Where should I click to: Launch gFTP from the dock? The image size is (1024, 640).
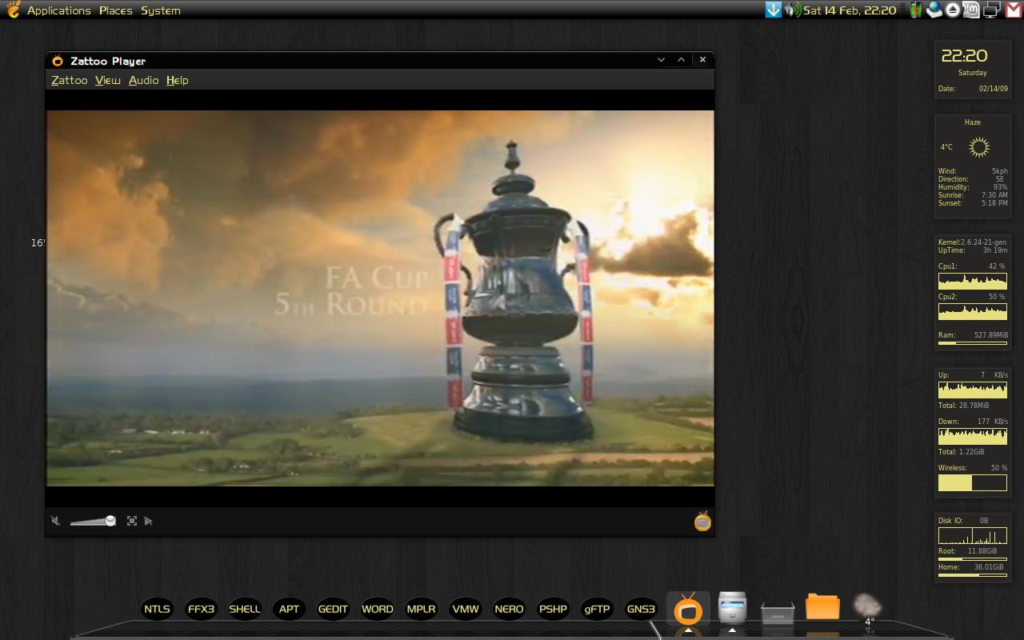(598, 609)
